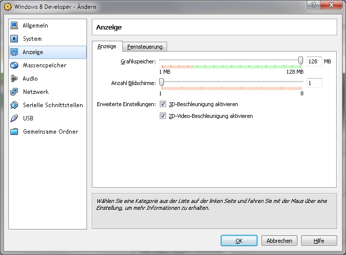Click the Serielle Schnittstellen port icon
Viewport: 346px width, 255px height.
pos(14,105)
